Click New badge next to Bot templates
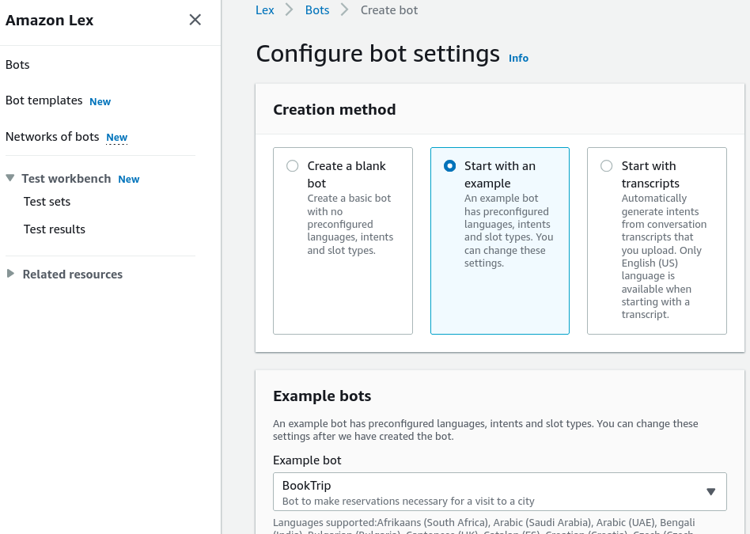 tap(100, 101)
